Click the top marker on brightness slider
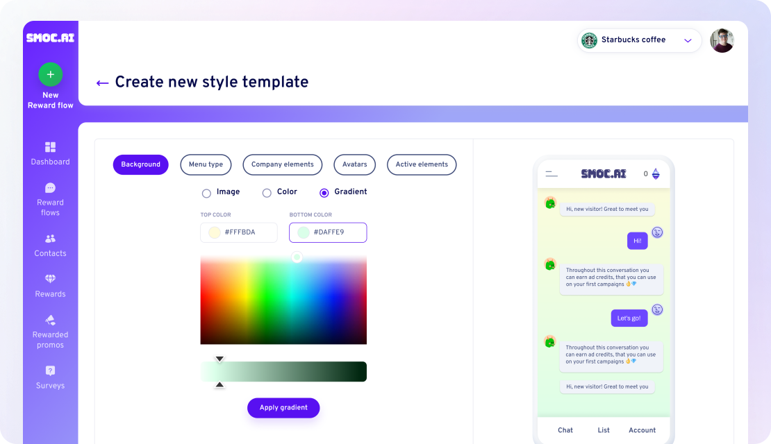Viewport: 771px width, 444px height. 219,359
